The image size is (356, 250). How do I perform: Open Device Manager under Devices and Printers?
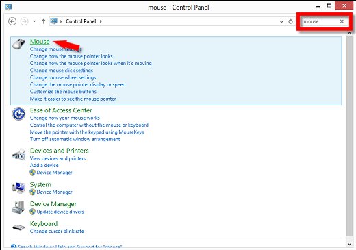coord(54,173)
